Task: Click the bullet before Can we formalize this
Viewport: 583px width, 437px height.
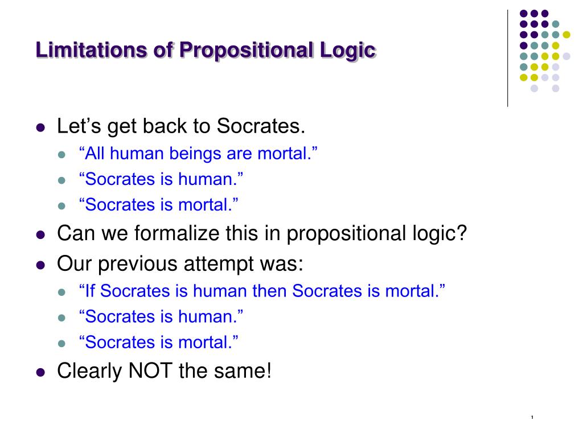Action: point(40,235)
